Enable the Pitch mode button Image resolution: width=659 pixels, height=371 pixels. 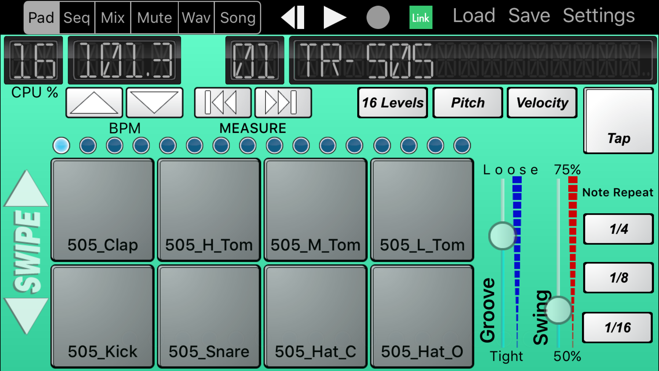coord(467,103)
